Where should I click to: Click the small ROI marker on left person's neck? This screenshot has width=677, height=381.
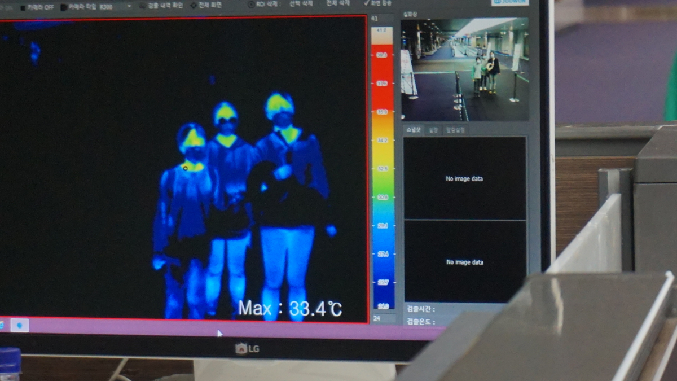point(185,168)
